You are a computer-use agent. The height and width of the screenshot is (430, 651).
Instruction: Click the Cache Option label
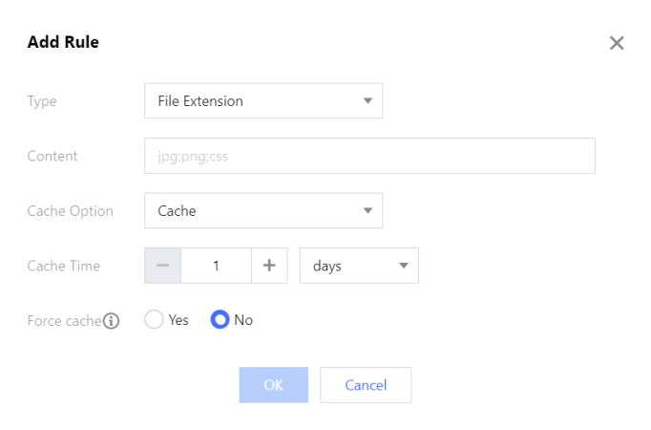pyautogui.click(x=70, y=211)
